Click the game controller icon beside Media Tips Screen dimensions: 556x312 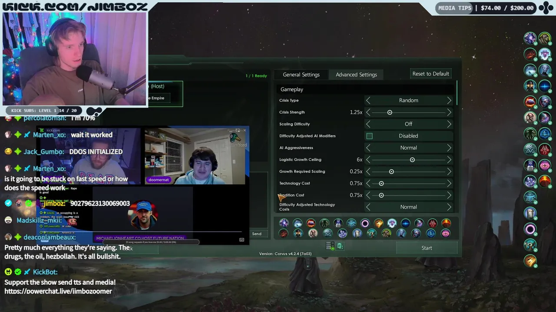click(x=546, y=8)
